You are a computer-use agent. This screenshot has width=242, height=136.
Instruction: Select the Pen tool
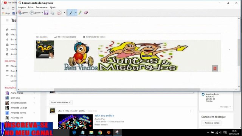pos(71,12)
